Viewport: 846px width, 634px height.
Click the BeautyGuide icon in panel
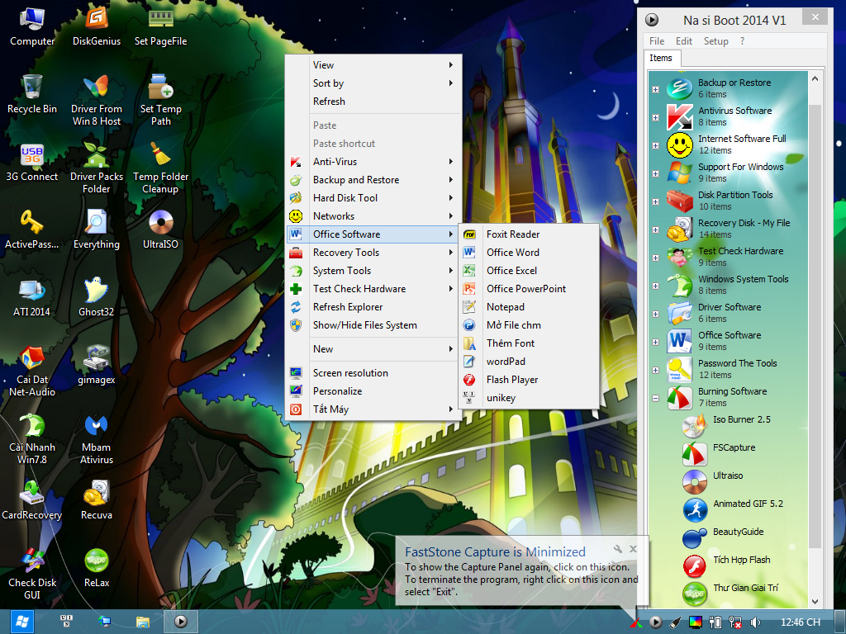(x=694, y=537)
